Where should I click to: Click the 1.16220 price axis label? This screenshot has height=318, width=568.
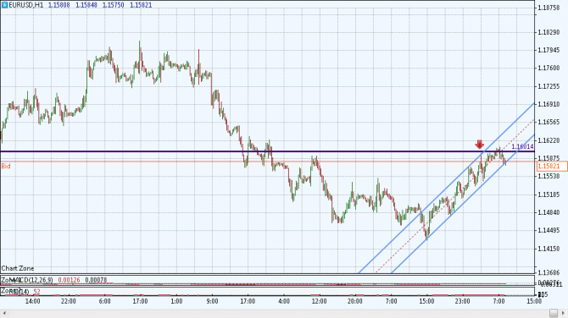pyautogui.click(x=549, y=140)
